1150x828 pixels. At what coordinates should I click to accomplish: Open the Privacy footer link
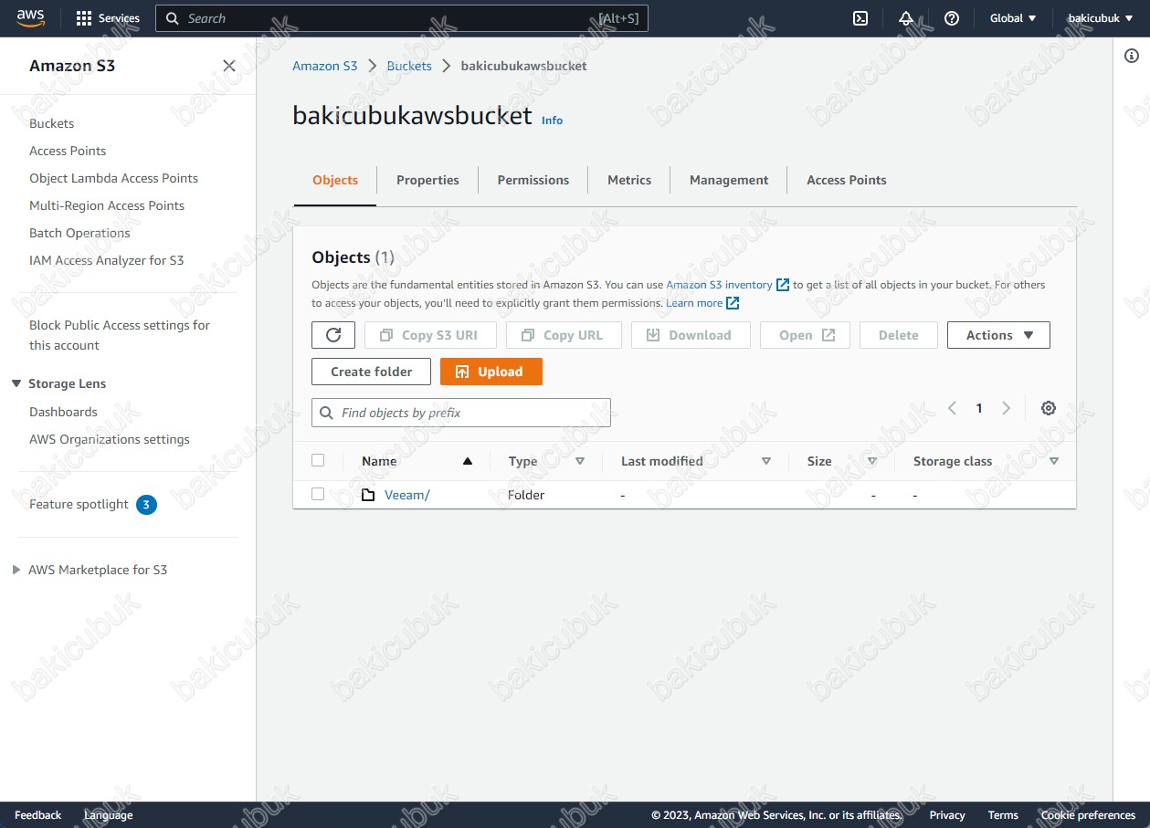(x=947, y=815)
